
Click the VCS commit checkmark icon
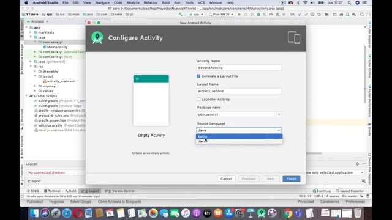click(x=306, y=15)
